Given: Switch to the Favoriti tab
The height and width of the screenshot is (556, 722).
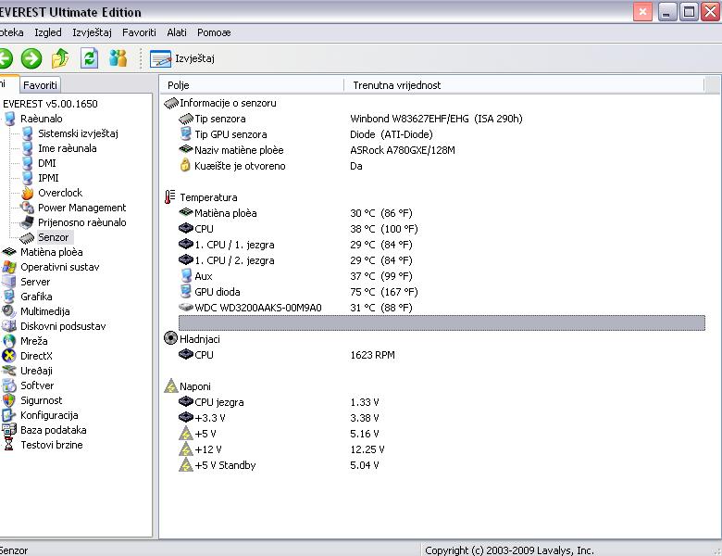Looking at the screenshot, I should [41, 84].
